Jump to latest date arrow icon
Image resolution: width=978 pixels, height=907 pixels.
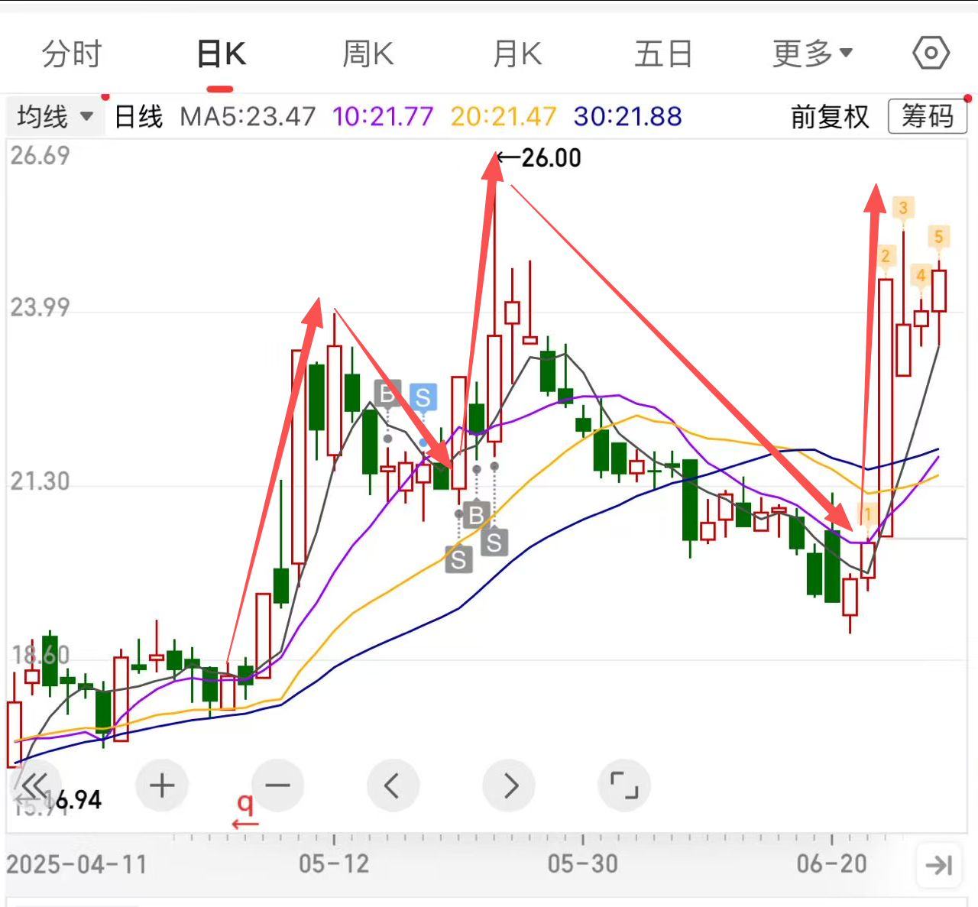tap(938, 865)
